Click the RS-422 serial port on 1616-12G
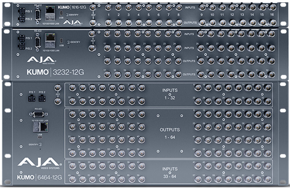 tap(38, 14)
